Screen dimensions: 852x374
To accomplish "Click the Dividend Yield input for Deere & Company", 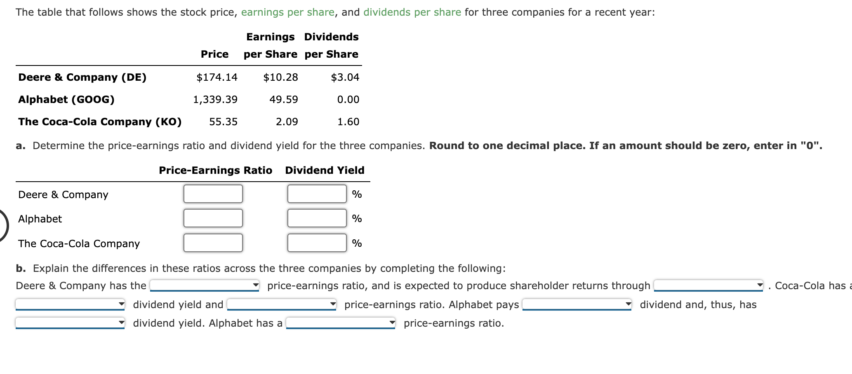I will (x=317, y=194).
